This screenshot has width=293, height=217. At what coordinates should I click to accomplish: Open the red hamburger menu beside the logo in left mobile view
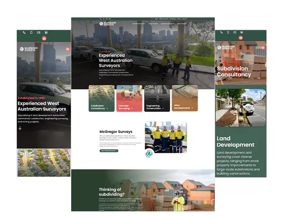(68, 49)
